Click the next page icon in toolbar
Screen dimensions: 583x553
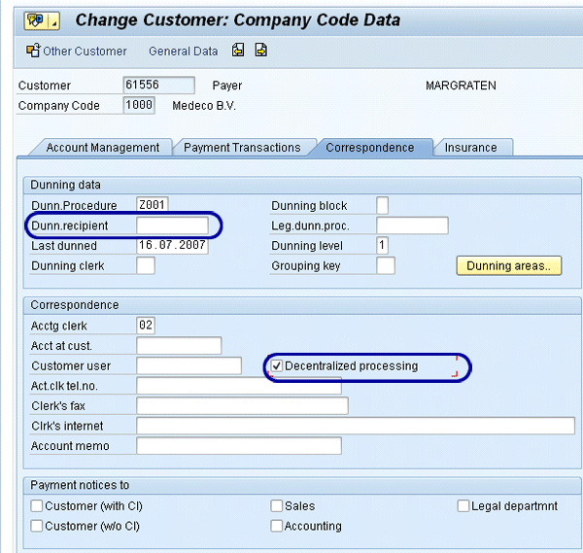coord(260,51)
